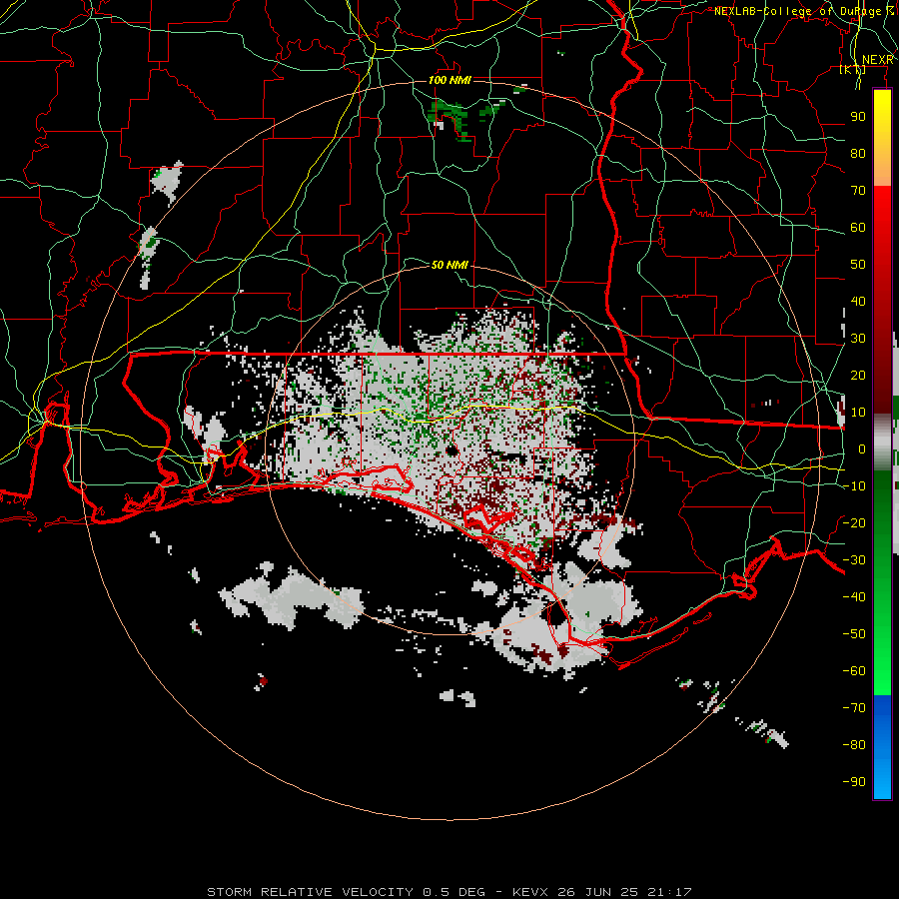Select the 10 value on velocity scale
The height and width of the screenshot is (899, 899).
click(858, 413)
